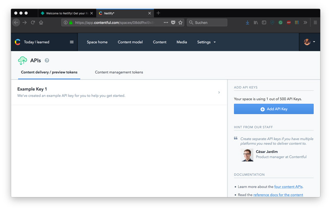
Task: Open the user avatar account menu
Action: 309,42
